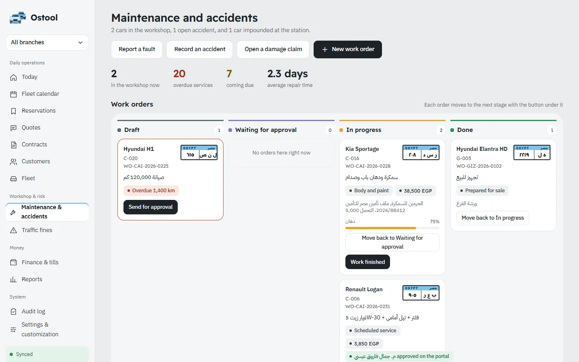Image resolution: width=579 pixels, height=362 pixels.
Task: Open the All branches dropdown
Action: click(x=47, y=43)
